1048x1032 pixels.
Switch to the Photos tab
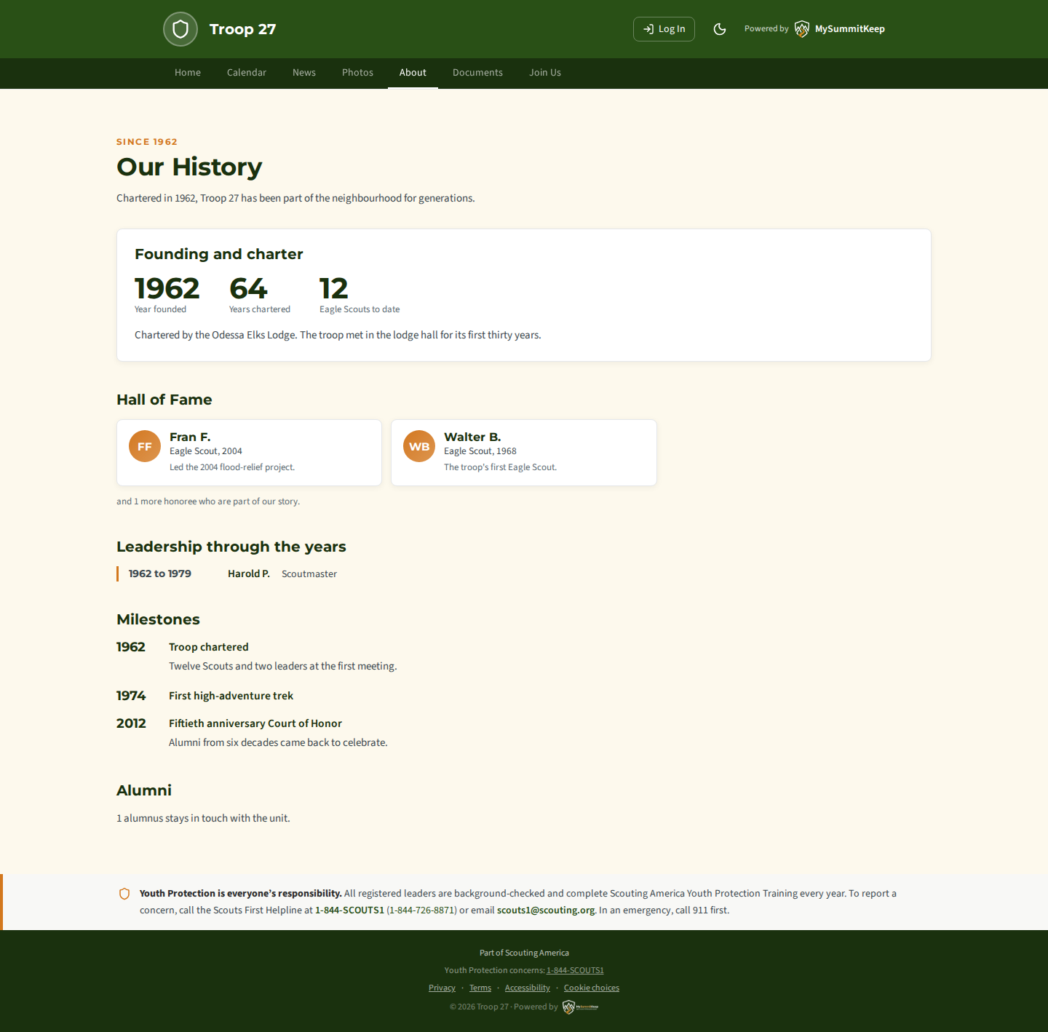(x=357, y=73)
